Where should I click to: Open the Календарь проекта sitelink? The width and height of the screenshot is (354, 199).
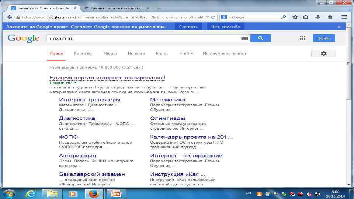[x=191, y=137]
